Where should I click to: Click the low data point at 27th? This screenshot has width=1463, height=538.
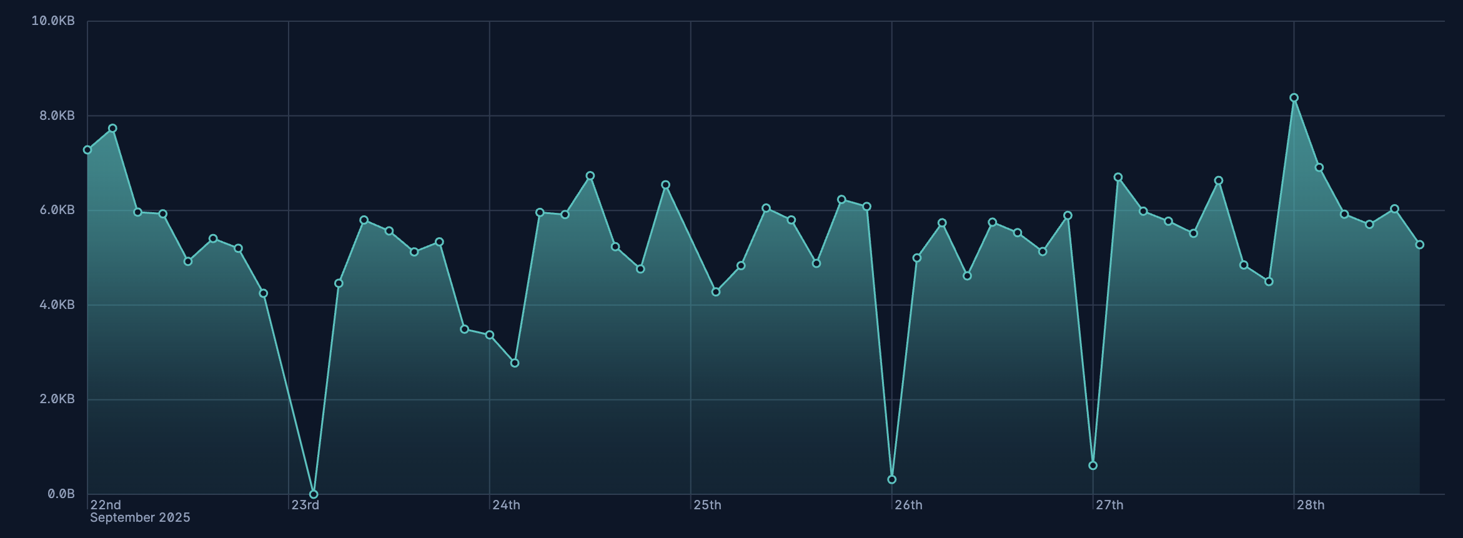[1093, 466]
